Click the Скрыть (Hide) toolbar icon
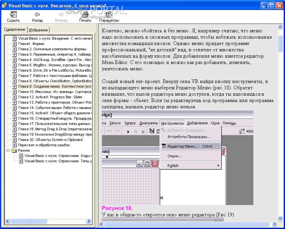Screen dimensions: 285x229 (13, 14)
